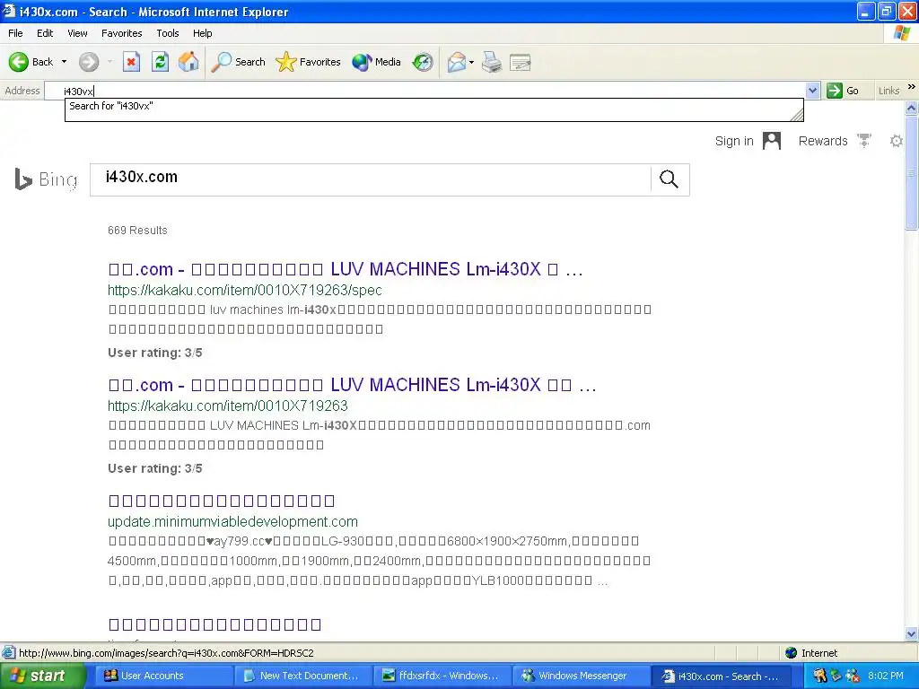919x689 pixels.
Task: Click the magnifier search button in Bing
Action: pos(669,179)
